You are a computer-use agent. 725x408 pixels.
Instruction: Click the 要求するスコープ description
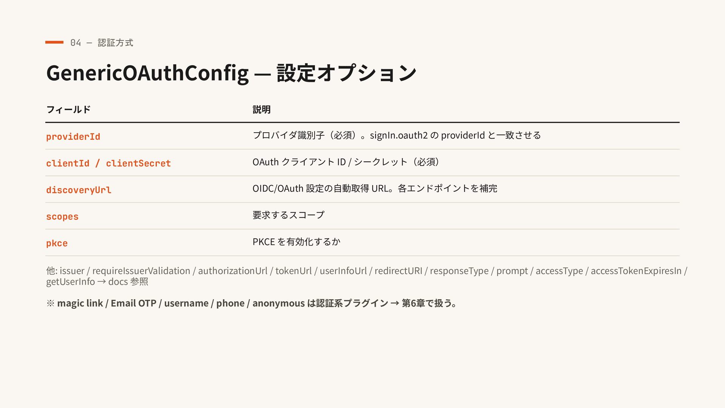pyautogui.click(x=288, y=215)
